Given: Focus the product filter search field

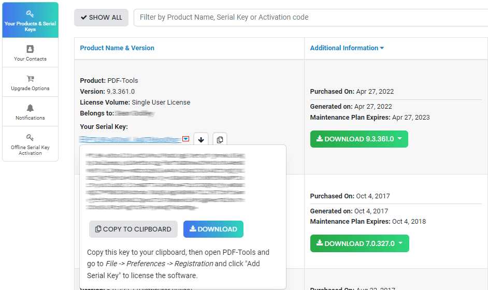Looking at the screenshot, I should [x=311, y=18].
